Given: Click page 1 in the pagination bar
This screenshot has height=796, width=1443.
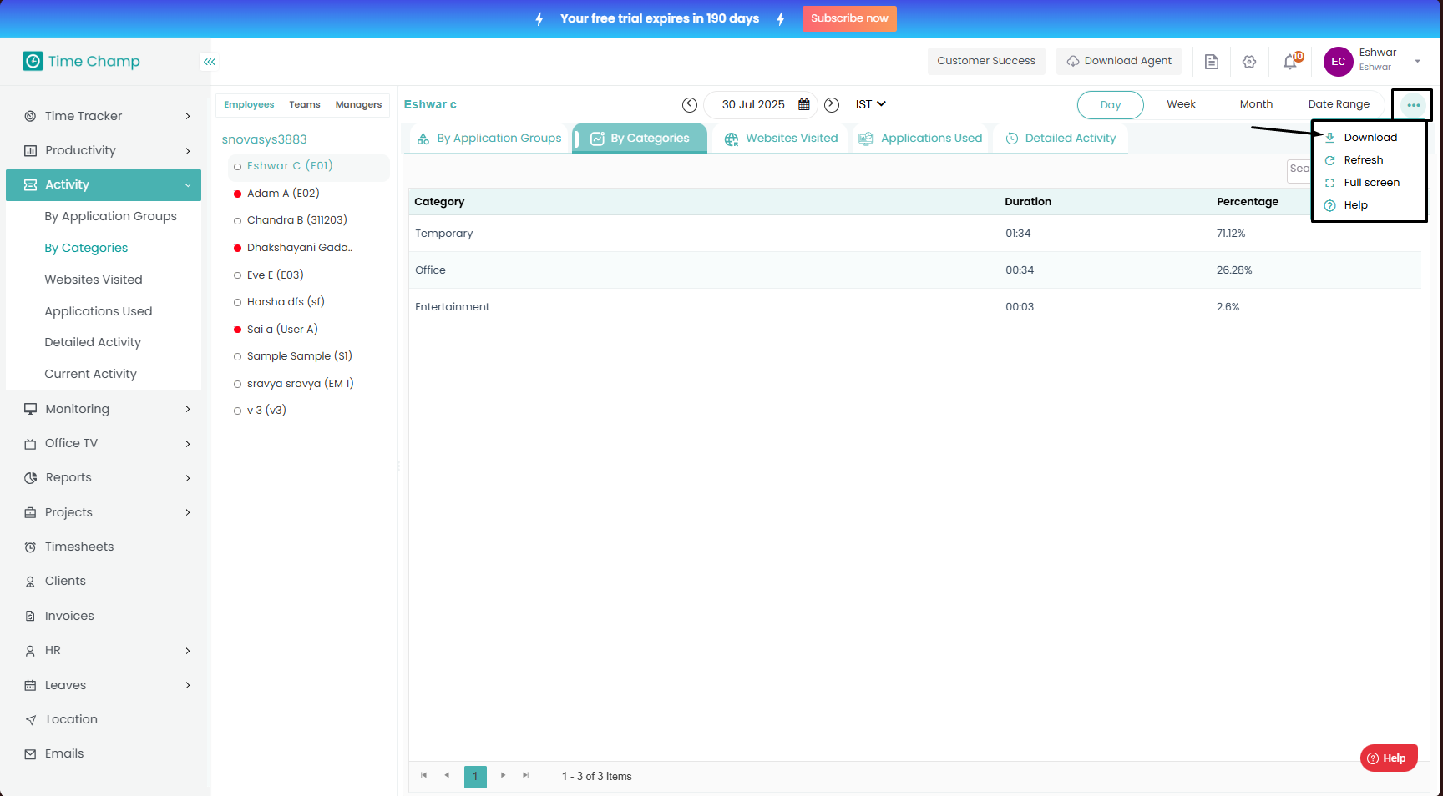Looking at the screenshot, I should pyautogui.click(x=475, y=777).
